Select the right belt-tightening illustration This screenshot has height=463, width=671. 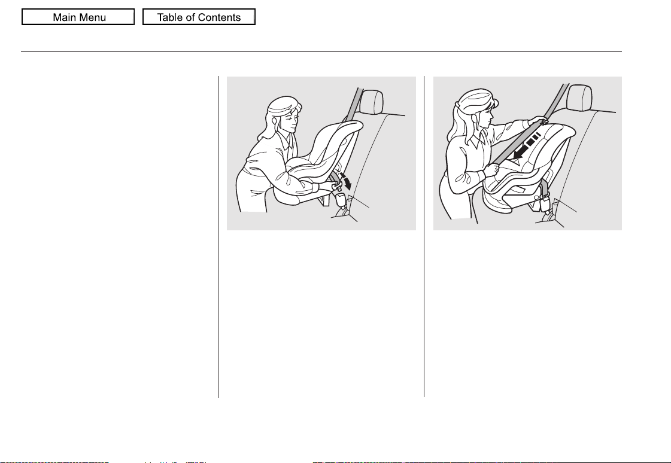click(x=528, y=154)
